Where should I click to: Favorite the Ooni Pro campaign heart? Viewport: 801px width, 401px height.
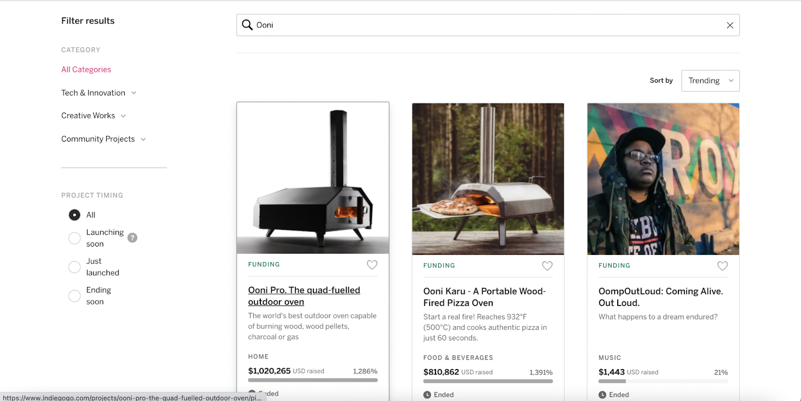[372, 264]
